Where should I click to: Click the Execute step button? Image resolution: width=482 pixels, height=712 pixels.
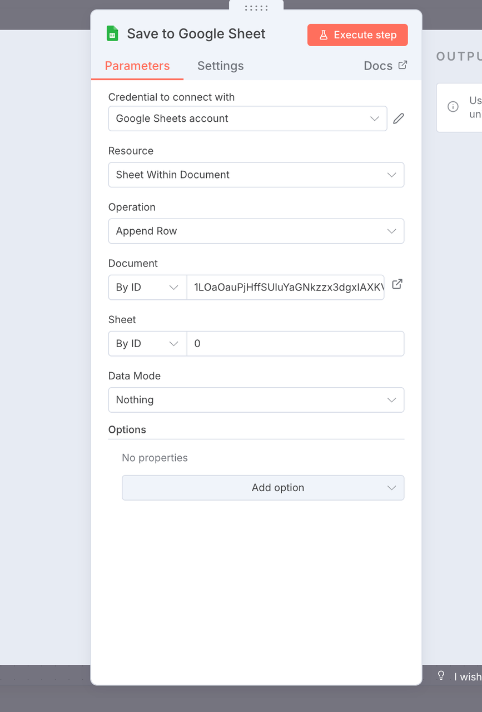357,34
